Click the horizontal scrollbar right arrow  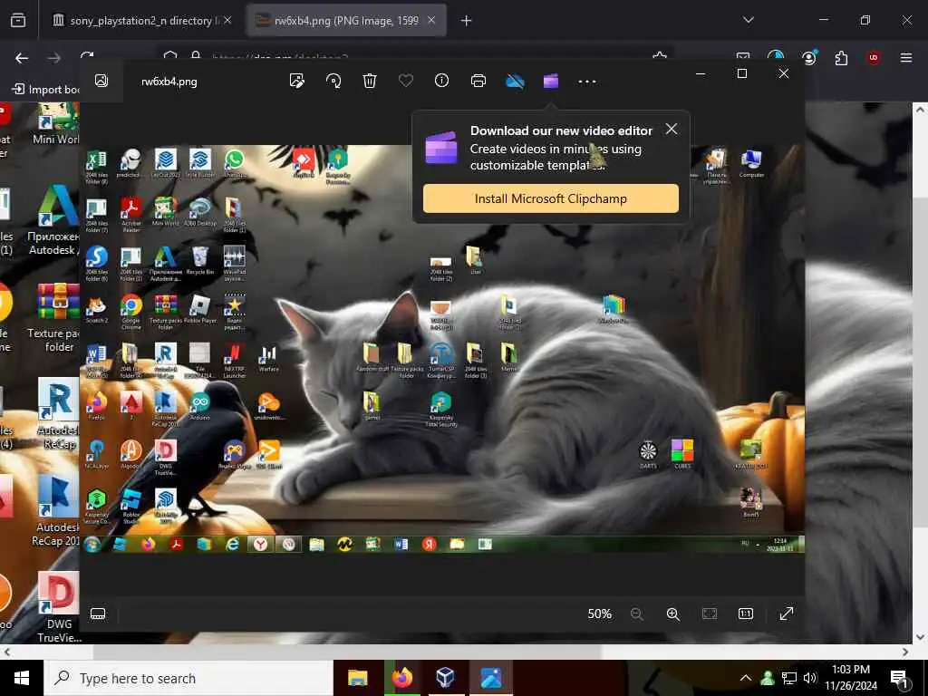click(905, 652)
